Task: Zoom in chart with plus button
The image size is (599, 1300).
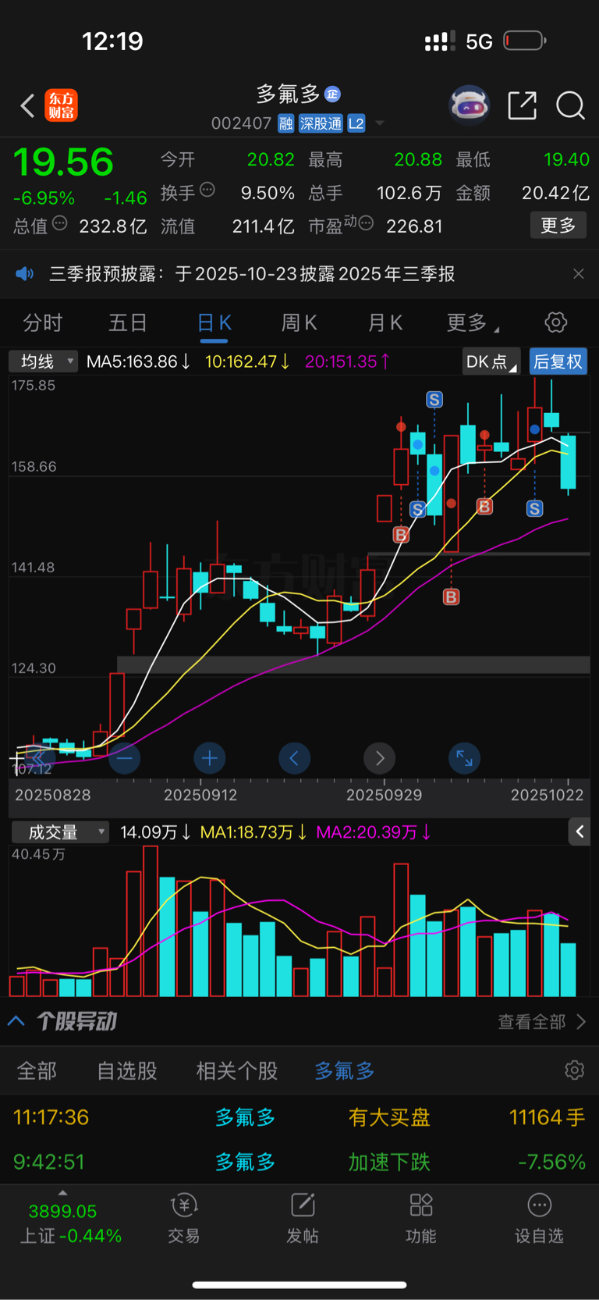Action: (x=210, y=758)
